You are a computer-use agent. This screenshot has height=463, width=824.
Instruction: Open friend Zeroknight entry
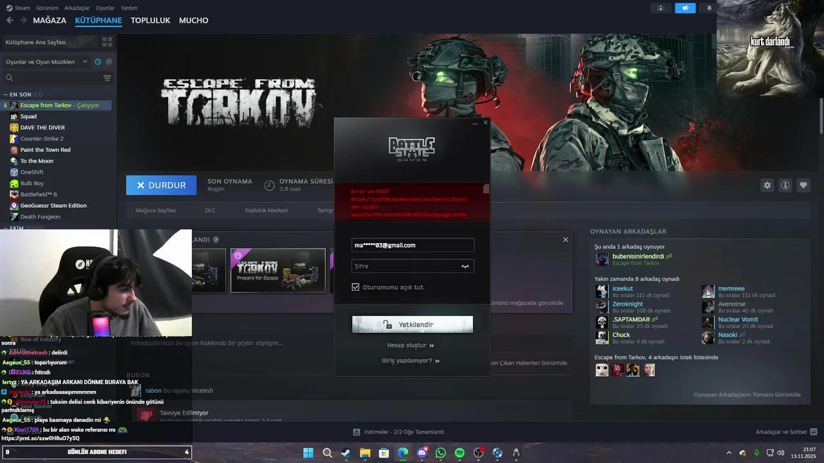point(628,304)
